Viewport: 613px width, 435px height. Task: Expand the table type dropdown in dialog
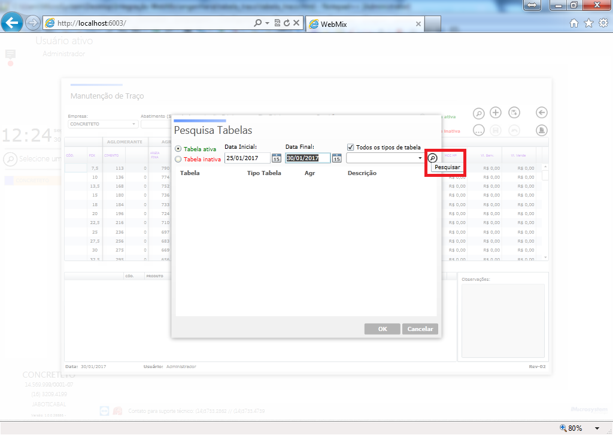(420, 158)
